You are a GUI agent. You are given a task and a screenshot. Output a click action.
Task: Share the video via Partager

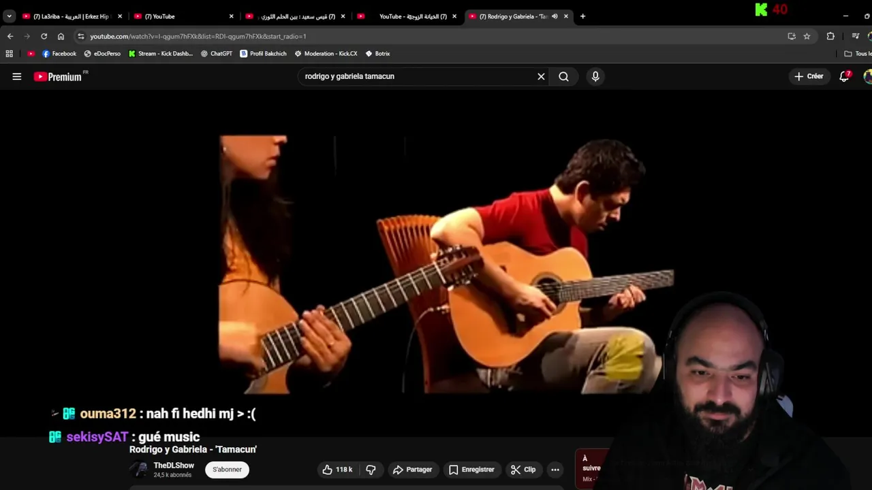click(413, 470)
